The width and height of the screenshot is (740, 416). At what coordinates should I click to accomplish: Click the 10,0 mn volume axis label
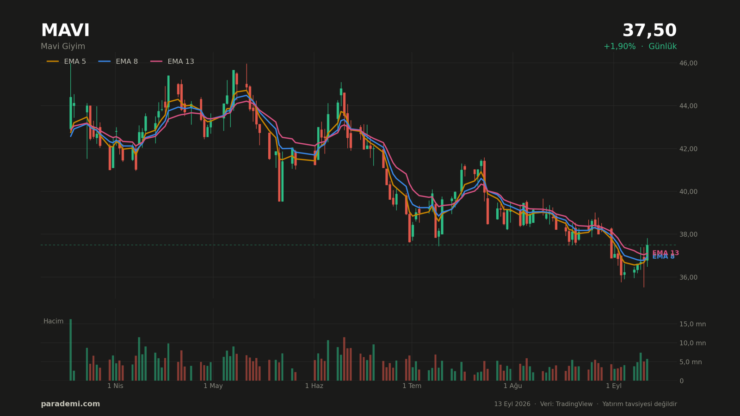click(x=692, y=343)
